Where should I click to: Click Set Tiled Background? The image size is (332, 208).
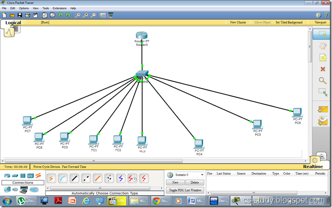[289, 22]
